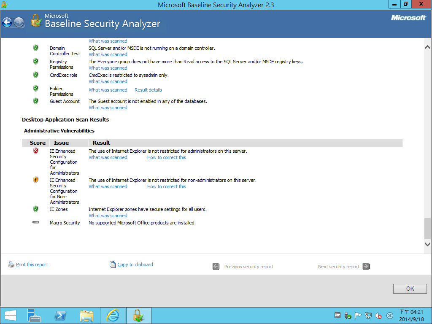The height and width of the screenshot is (324, 432).
Task: Open What was scanned for CmdExec role
Action: tap(108, 81)
